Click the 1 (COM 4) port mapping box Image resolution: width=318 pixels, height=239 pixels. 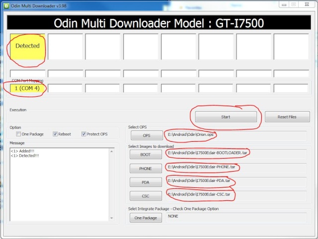click(x=28, y=88)
